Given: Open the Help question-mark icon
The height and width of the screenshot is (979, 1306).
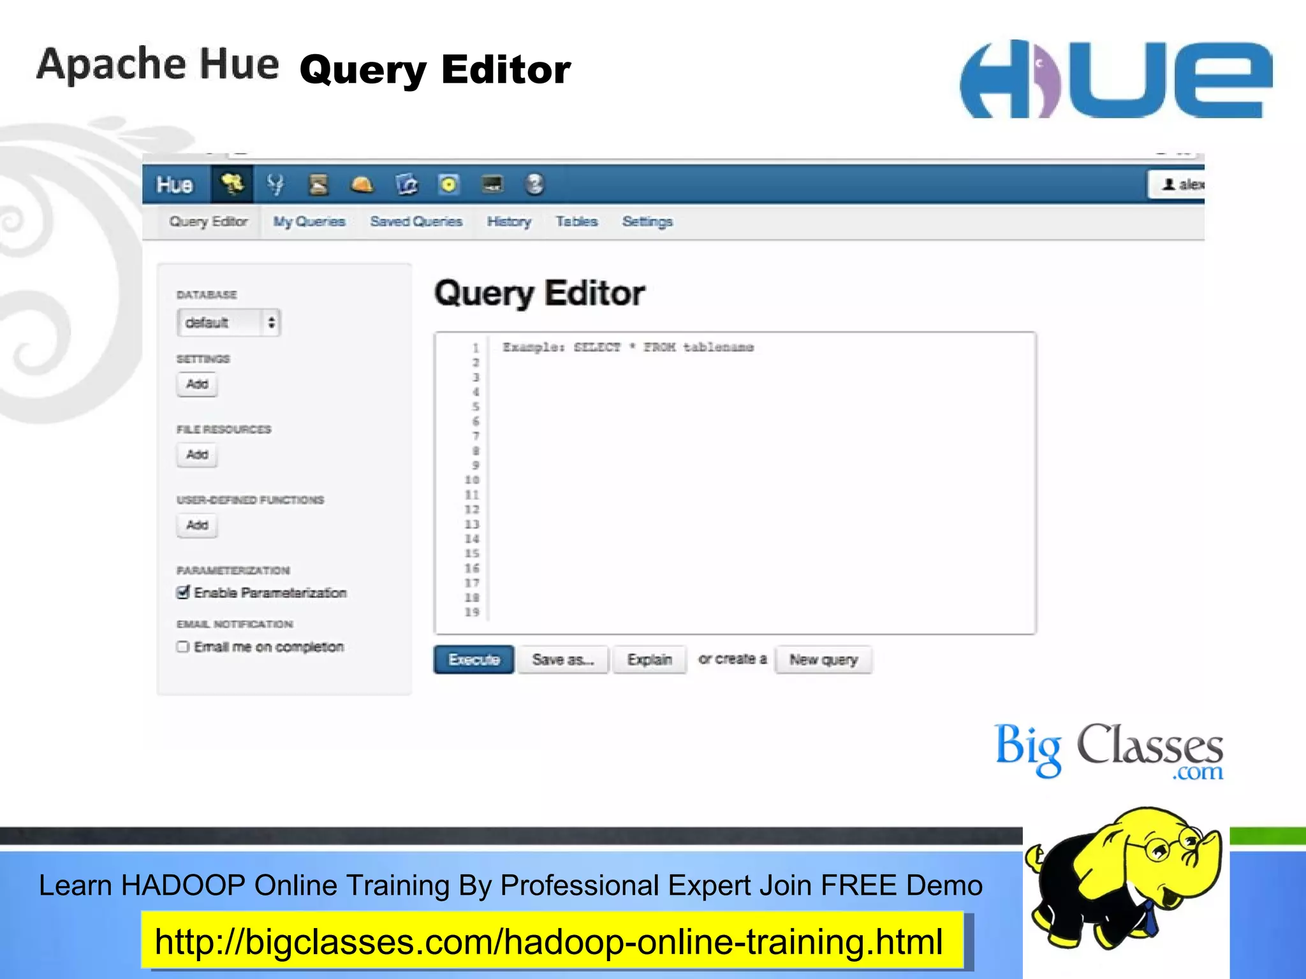Looking at the screenshot, I should [x=534, y=185].
